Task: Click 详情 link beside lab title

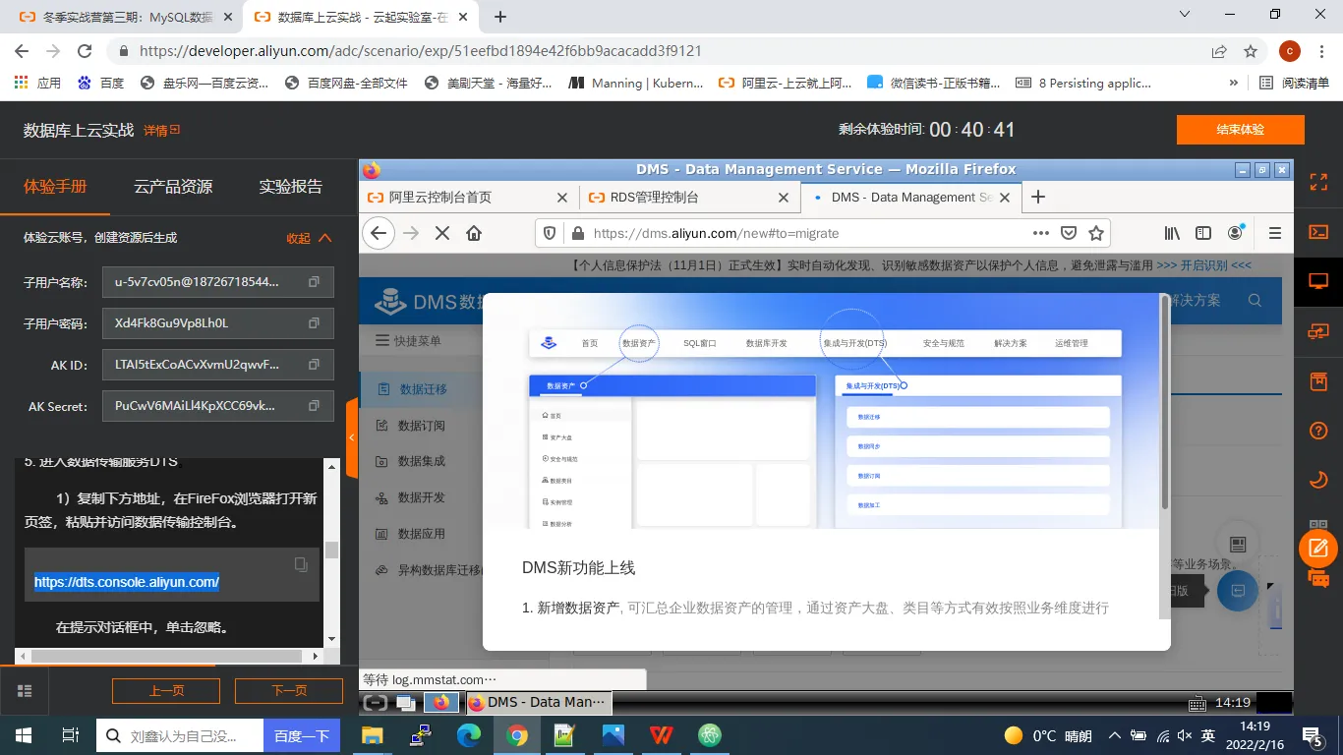Action: coord(162,130)
